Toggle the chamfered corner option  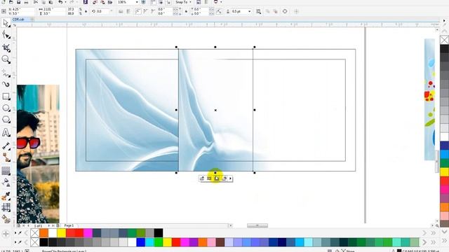pyautogui.click(x=153, y=11)
